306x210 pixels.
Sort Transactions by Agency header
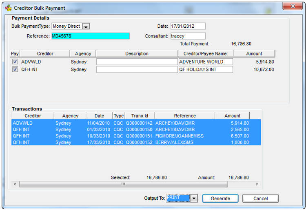(70, 116)
